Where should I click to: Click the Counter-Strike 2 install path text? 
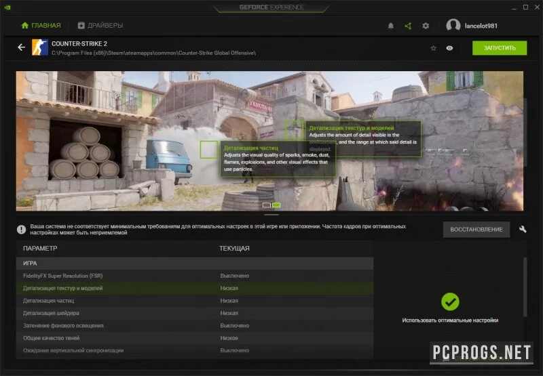tap(154, 53)
